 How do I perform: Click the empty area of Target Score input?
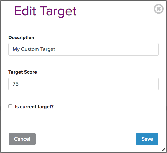[89, 84]
